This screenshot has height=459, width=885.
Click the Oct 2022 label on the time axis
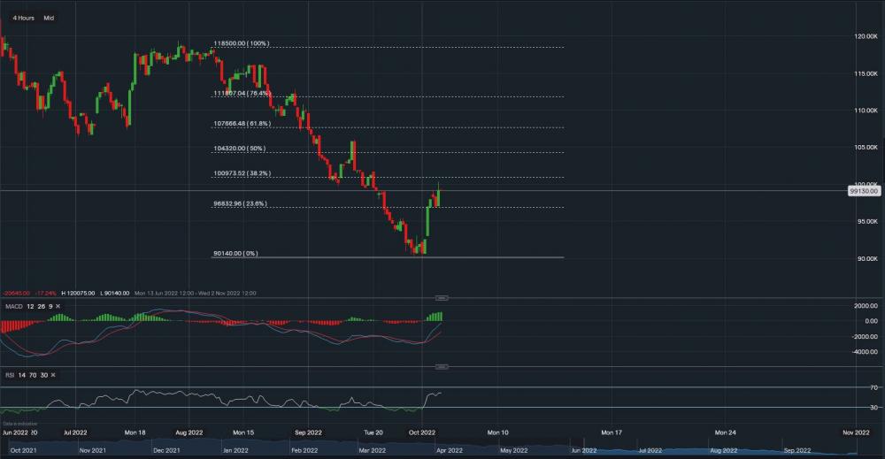(421, 432)
